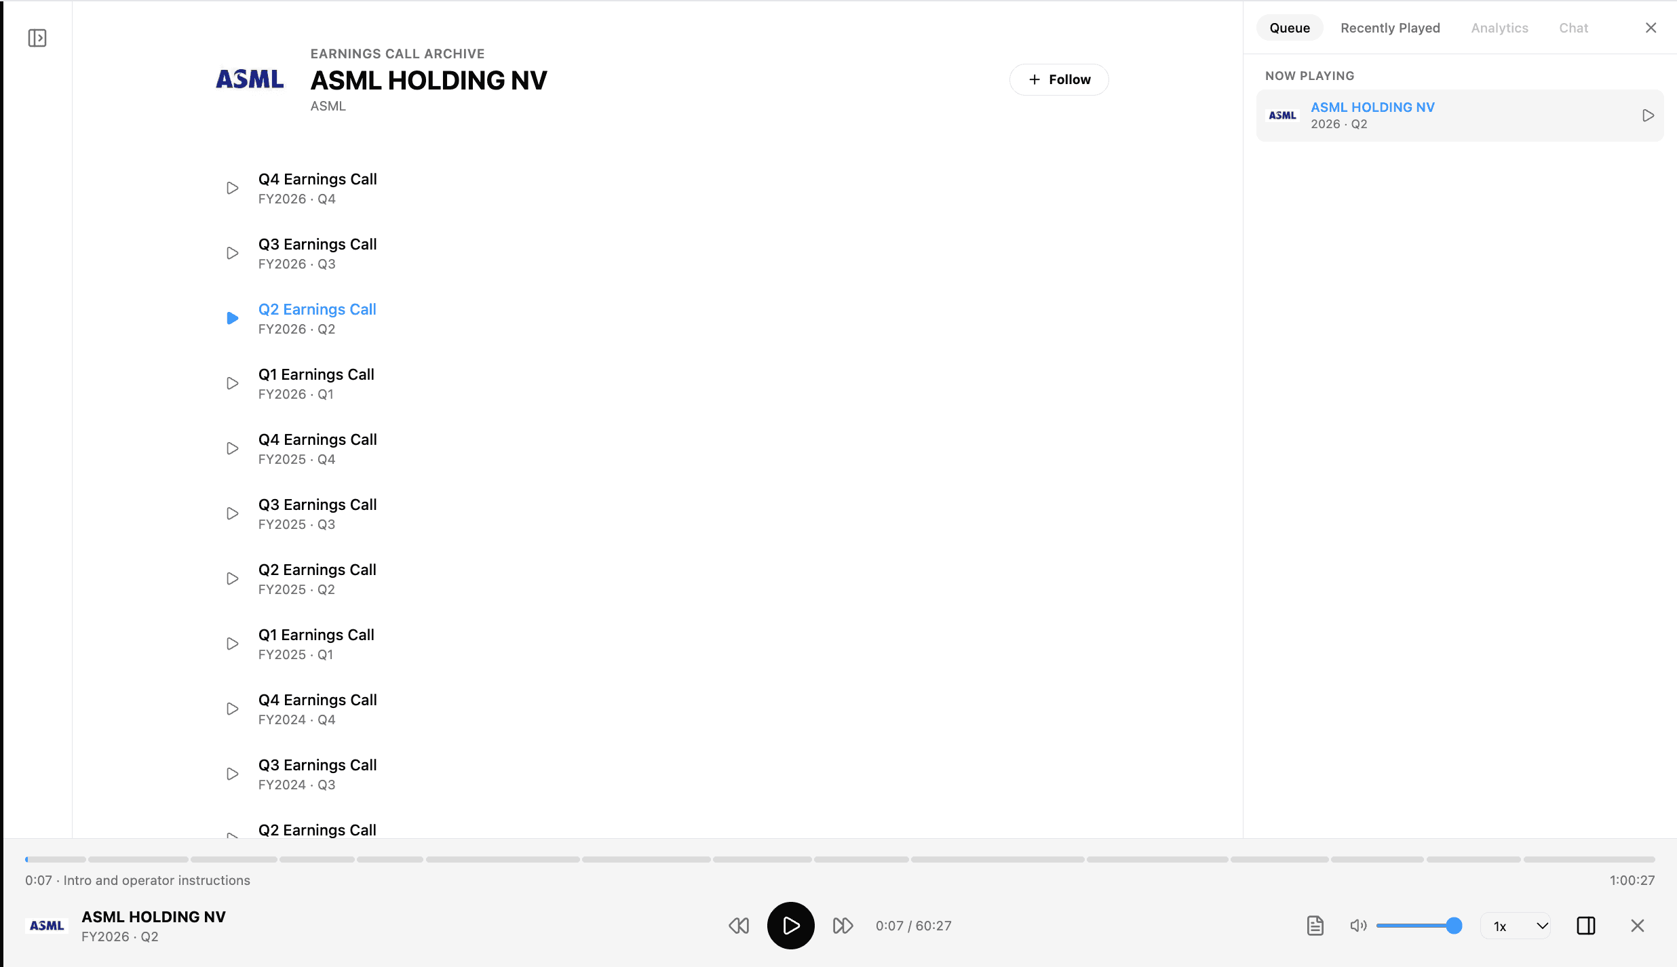This screenshot has height=967, width=1677.
Task: Toggle the side panel layout icon
Action: coord(1585,926)
